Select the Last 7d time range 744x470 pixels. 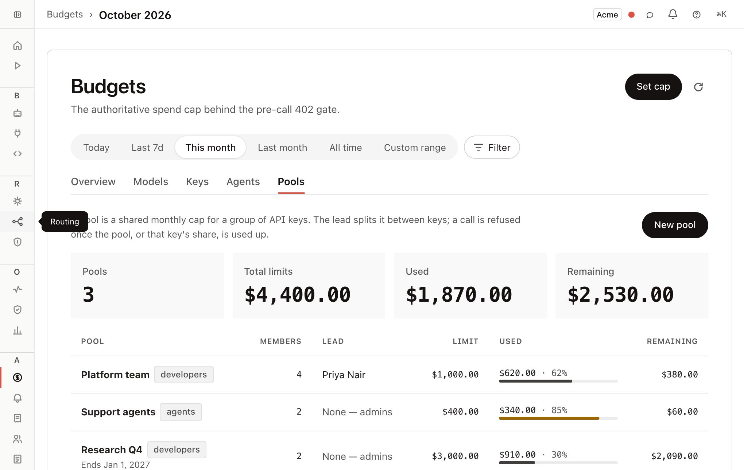[x=147, y=148]
